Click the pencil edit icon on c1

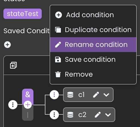pyautogui.click(x=96, y=95)
